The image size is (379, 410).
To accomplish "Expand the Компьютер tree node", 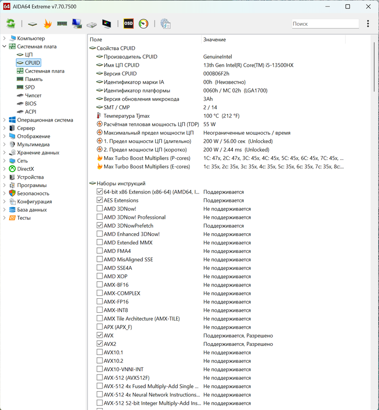I will coord(5,38).
